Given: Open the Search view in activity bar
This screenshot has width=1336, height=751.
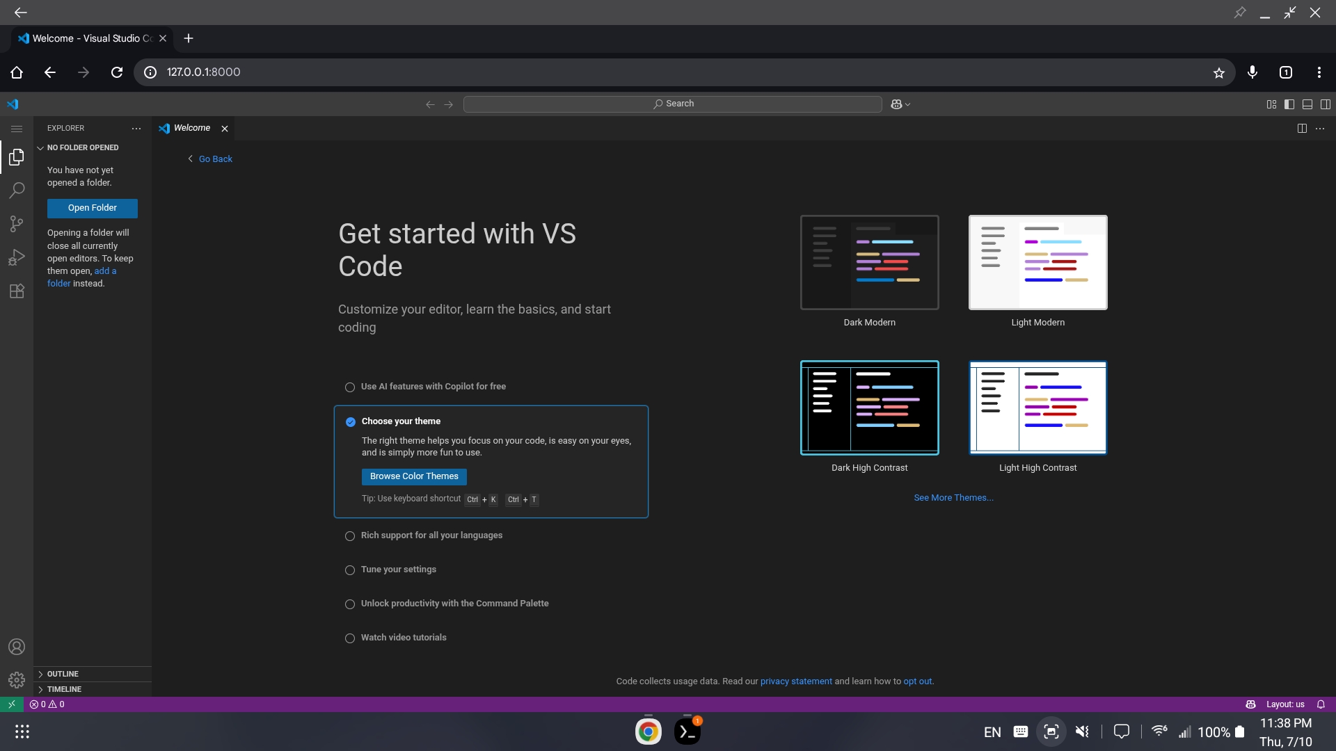Looking at the screenshot, I should [x=17, y=191].
